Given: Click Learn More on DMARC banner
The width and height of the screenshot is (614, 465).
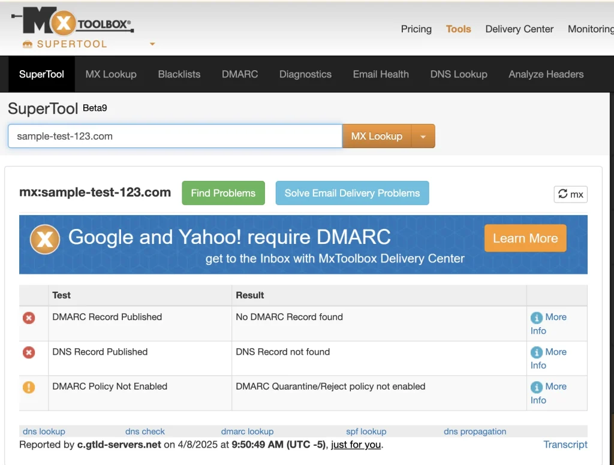Looking at the screenshot, I should pos(525,238).
